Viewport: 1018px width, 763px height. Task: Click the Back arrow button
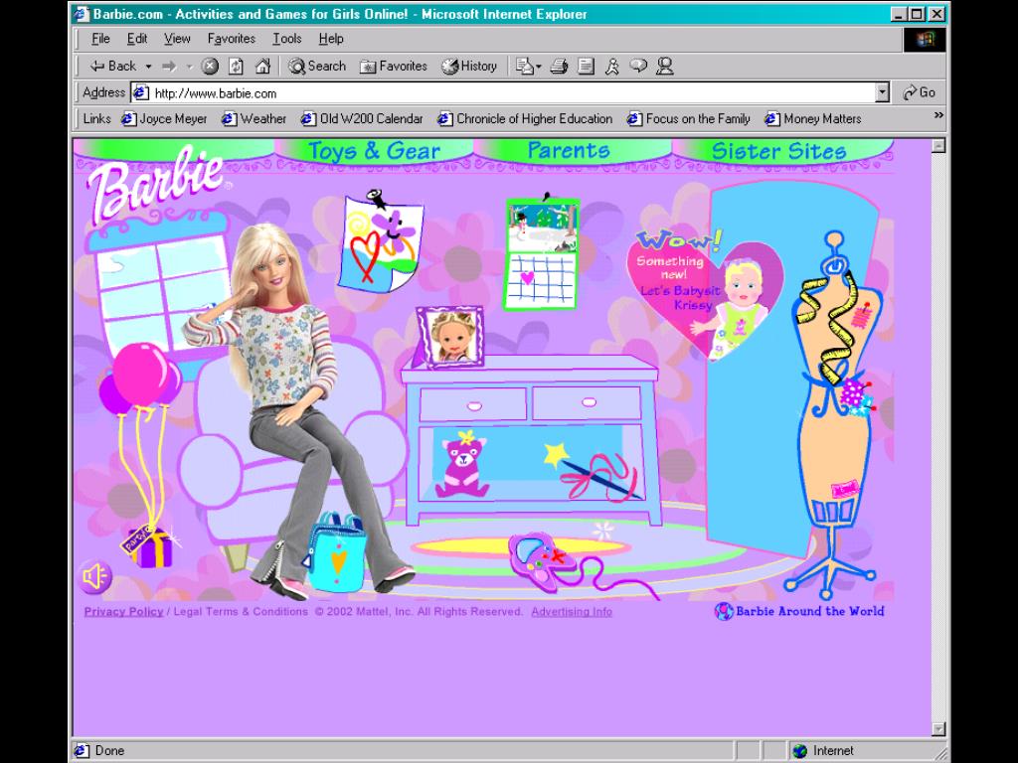pos(112,67)
